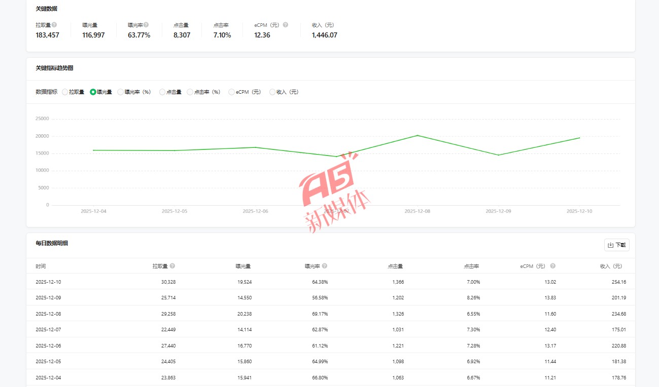Viewport: 659px width, 387px height.
Task: Show 收入 (元) on the trend chart
Action: (x=272, y=92)
